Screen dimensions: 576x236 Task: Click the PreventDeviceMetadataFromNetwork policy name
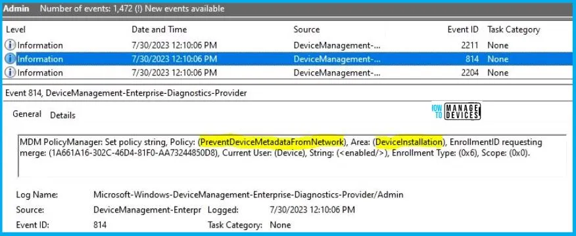click(x=272, y=142)
